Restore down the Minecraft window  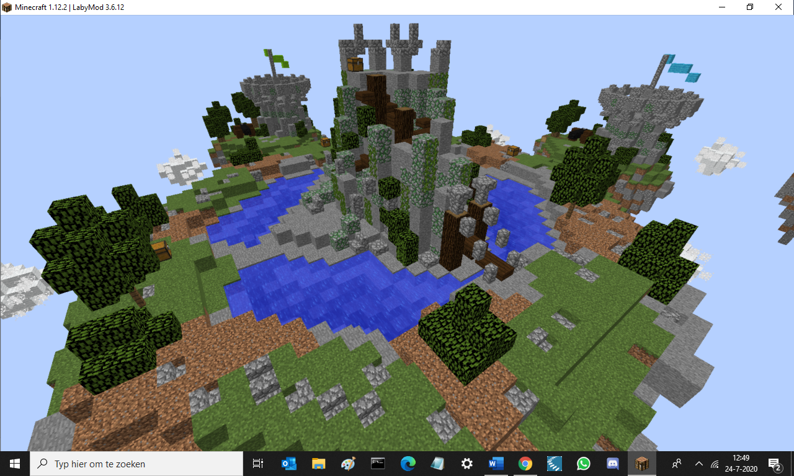pyautogui.click(x=750, y=7)
